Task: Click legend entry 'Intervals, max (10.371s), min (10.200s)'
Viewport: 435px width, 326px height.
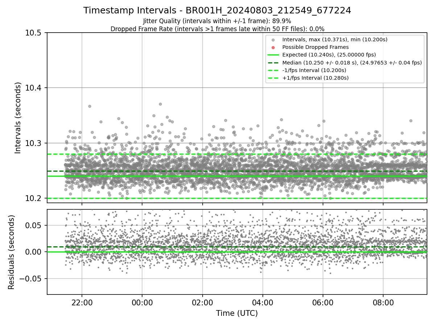Action: tap(335, 39)
